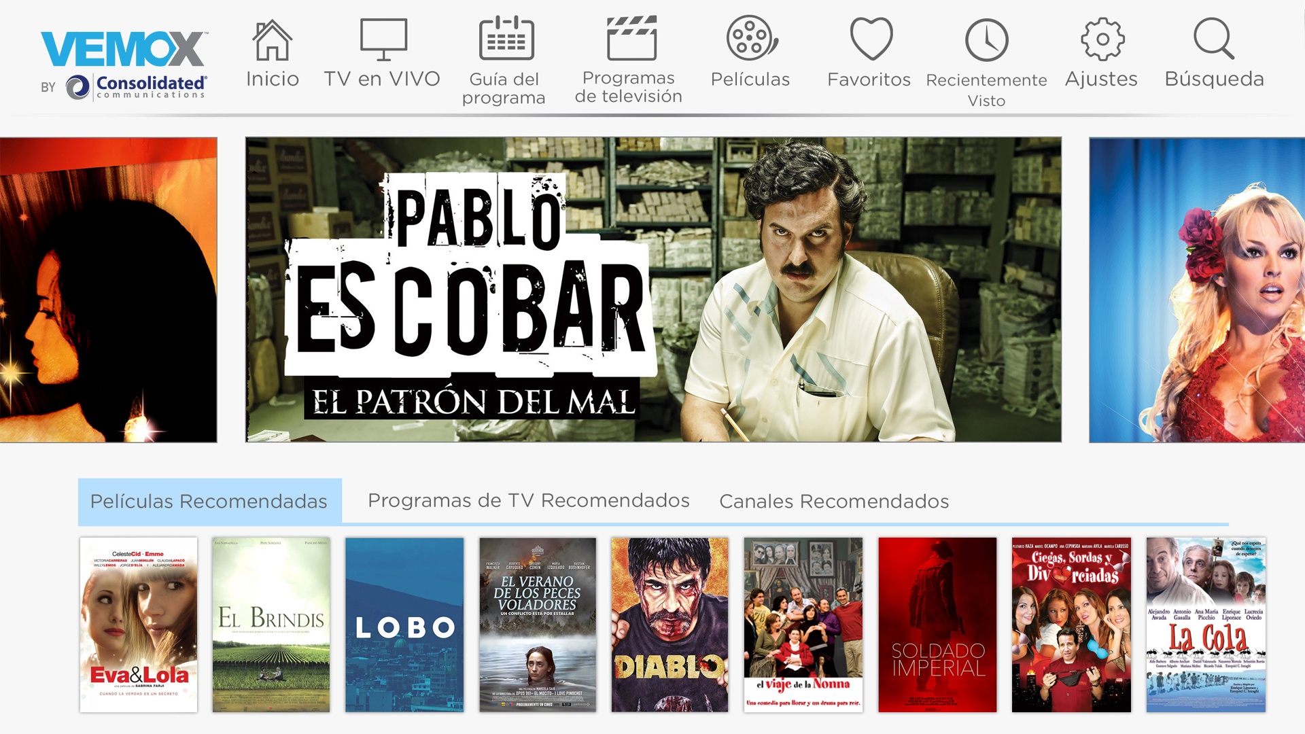Switch to the Películas Recomendadas tab
Image resolution: width=1305 pixels, height=734 pixels.
[208, 501]
